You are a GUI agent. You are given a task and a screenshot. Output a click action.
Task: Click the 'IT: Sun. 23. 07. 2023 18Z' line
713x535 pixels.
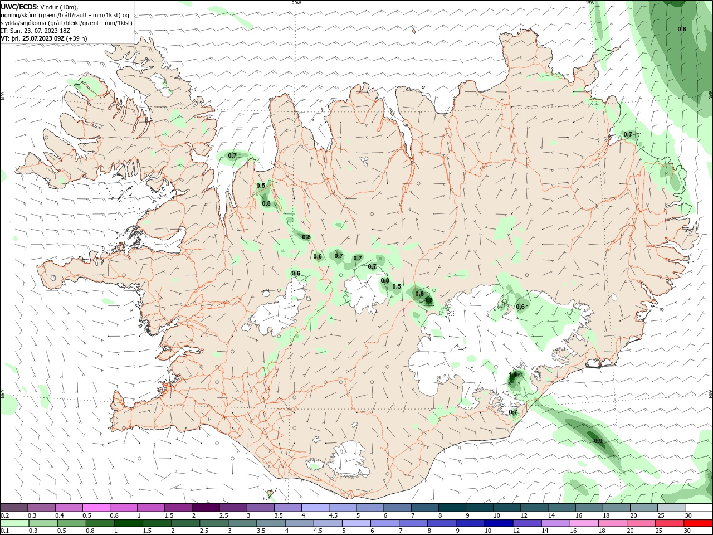coord(36,31)
